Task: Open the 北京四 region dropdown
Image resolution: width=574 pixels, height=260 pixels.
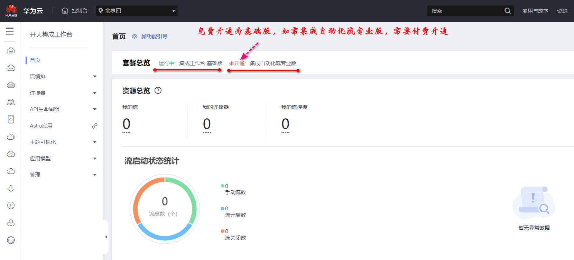Action: (137, 11)
